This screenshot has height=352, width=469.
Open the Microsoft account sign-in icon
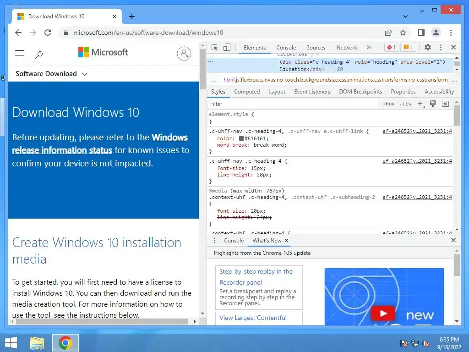tap(184, 54)
